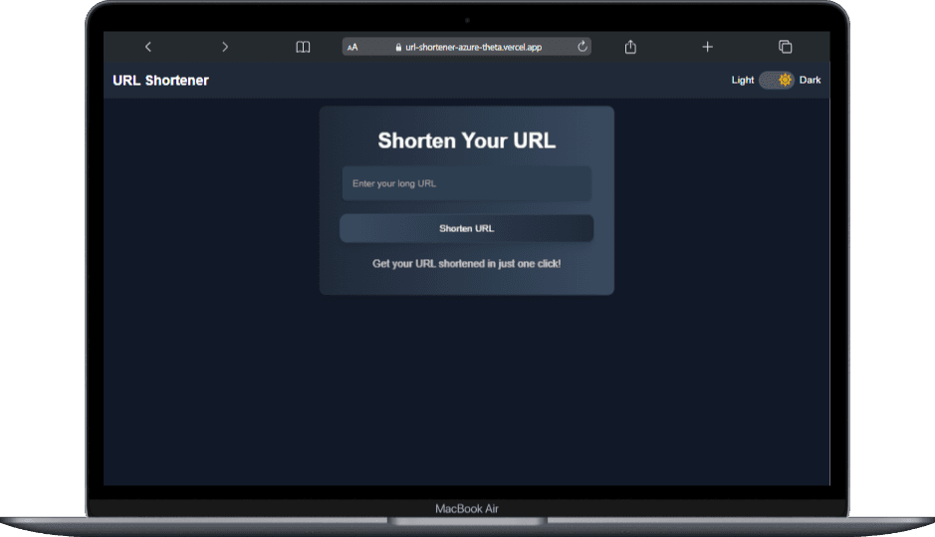Click the Shorten Your URL heading
This screenshot has height=537, width=935.
[466, 141]
